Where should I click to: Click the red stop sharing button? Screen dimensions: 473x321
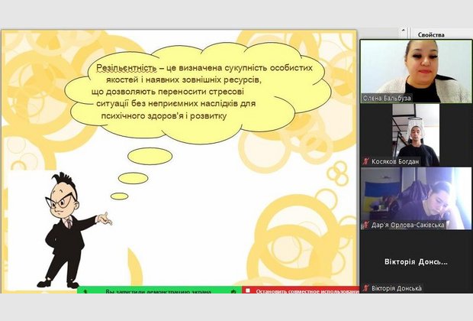pyautogui.click(x=301, y=290)
